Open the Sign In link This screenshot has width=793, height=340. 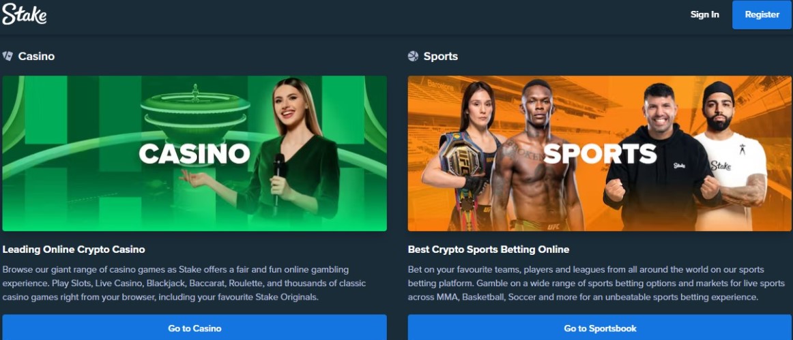click(704, 15)
